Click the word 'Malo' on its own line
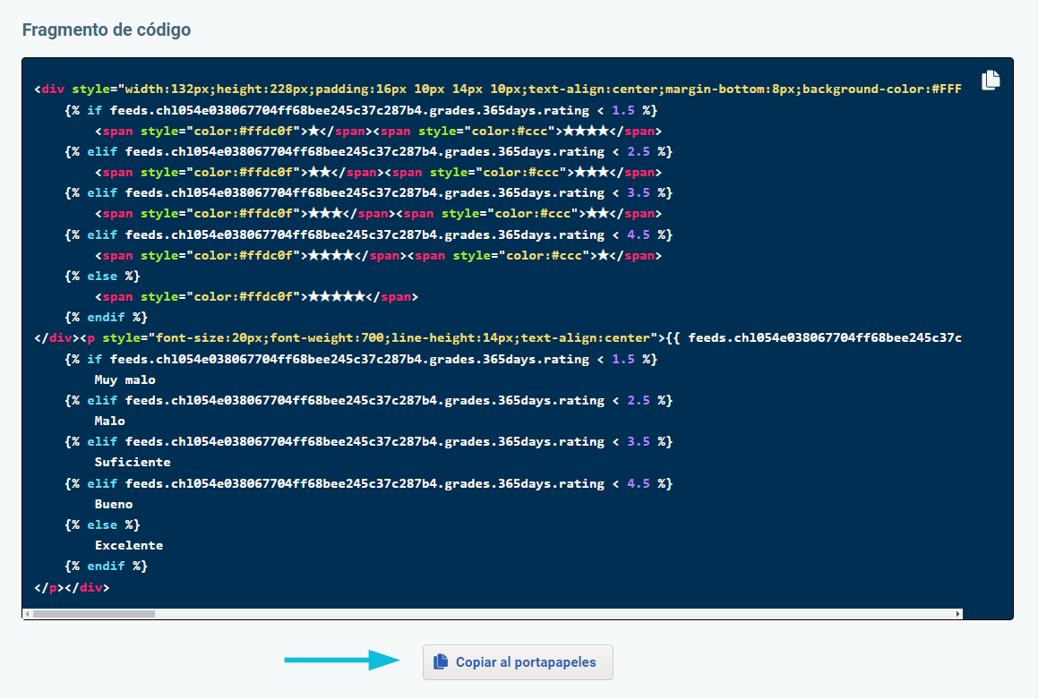Viewport: 1038px width, 699px height. coord(109,421)
